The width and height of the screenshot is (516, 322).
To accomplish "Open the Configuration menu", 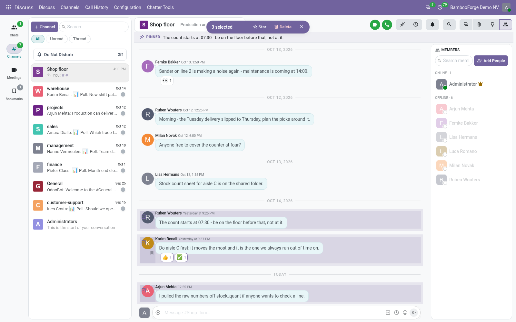I will tap(127, 7).
